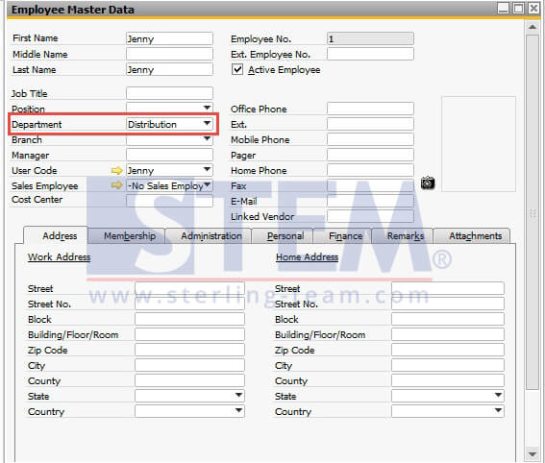
Task: Click the employee photo placeholder box
Action: tap(479, 144)
